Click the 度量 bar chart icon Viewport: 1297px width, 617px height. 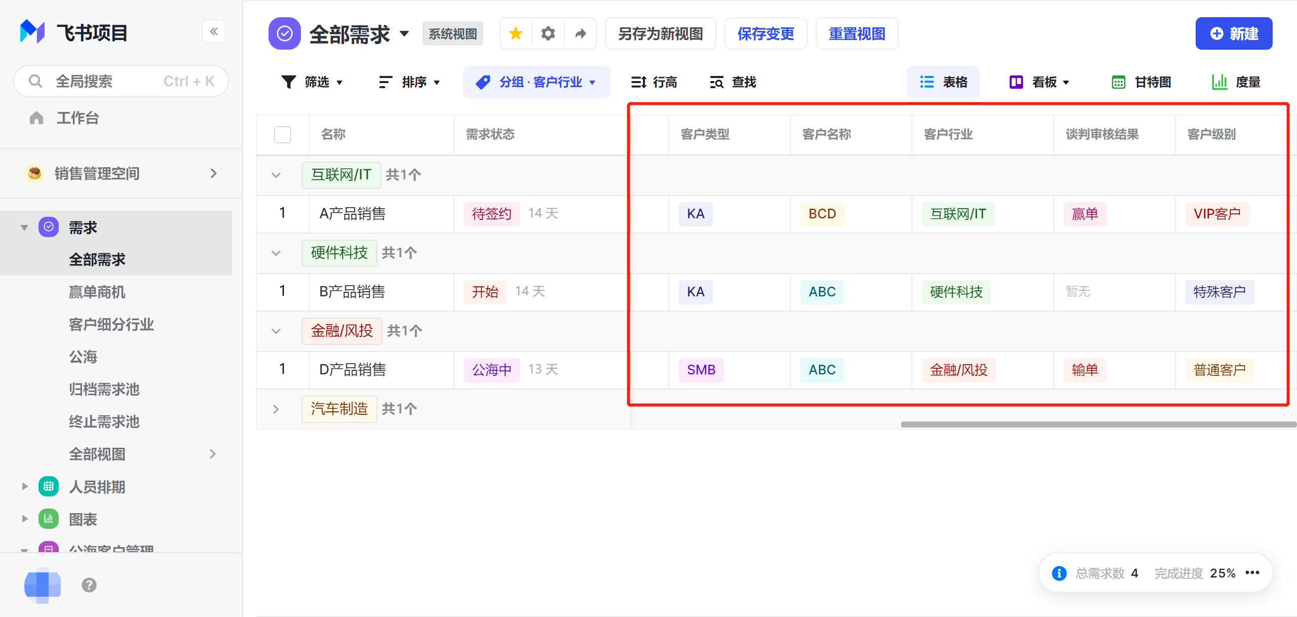[1219, 82]
